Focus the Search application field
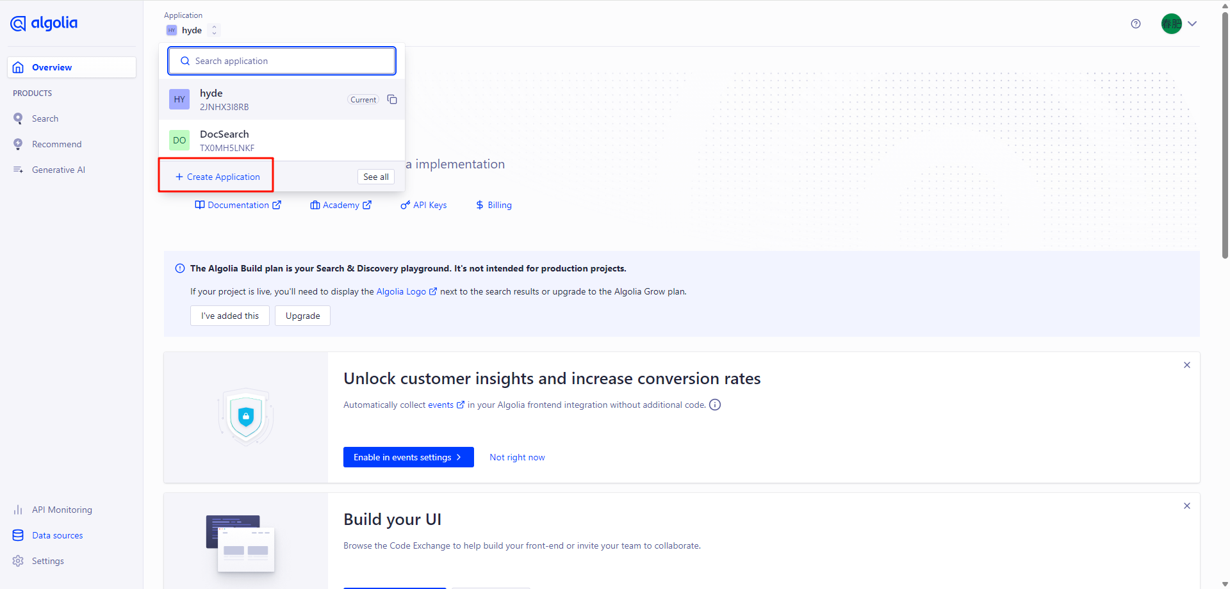Viewport: 1230px width, 589px height. point(282,61)
